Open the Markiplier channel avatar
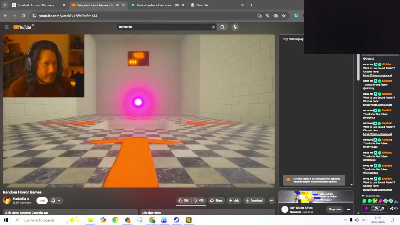Screen dimensions: 400x225 (7, 200)
